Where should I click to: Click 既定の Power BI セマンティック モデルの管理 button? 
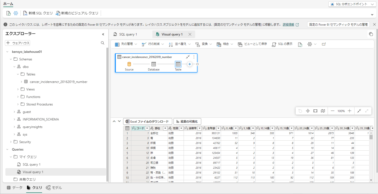click(338, 25)
